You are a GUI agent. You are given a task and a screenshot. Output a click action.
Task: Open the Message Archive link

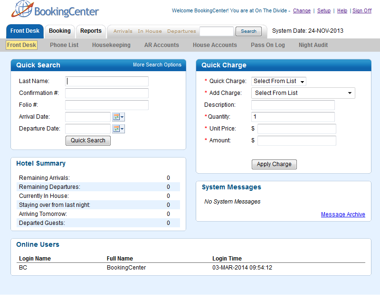pos(343,214)
